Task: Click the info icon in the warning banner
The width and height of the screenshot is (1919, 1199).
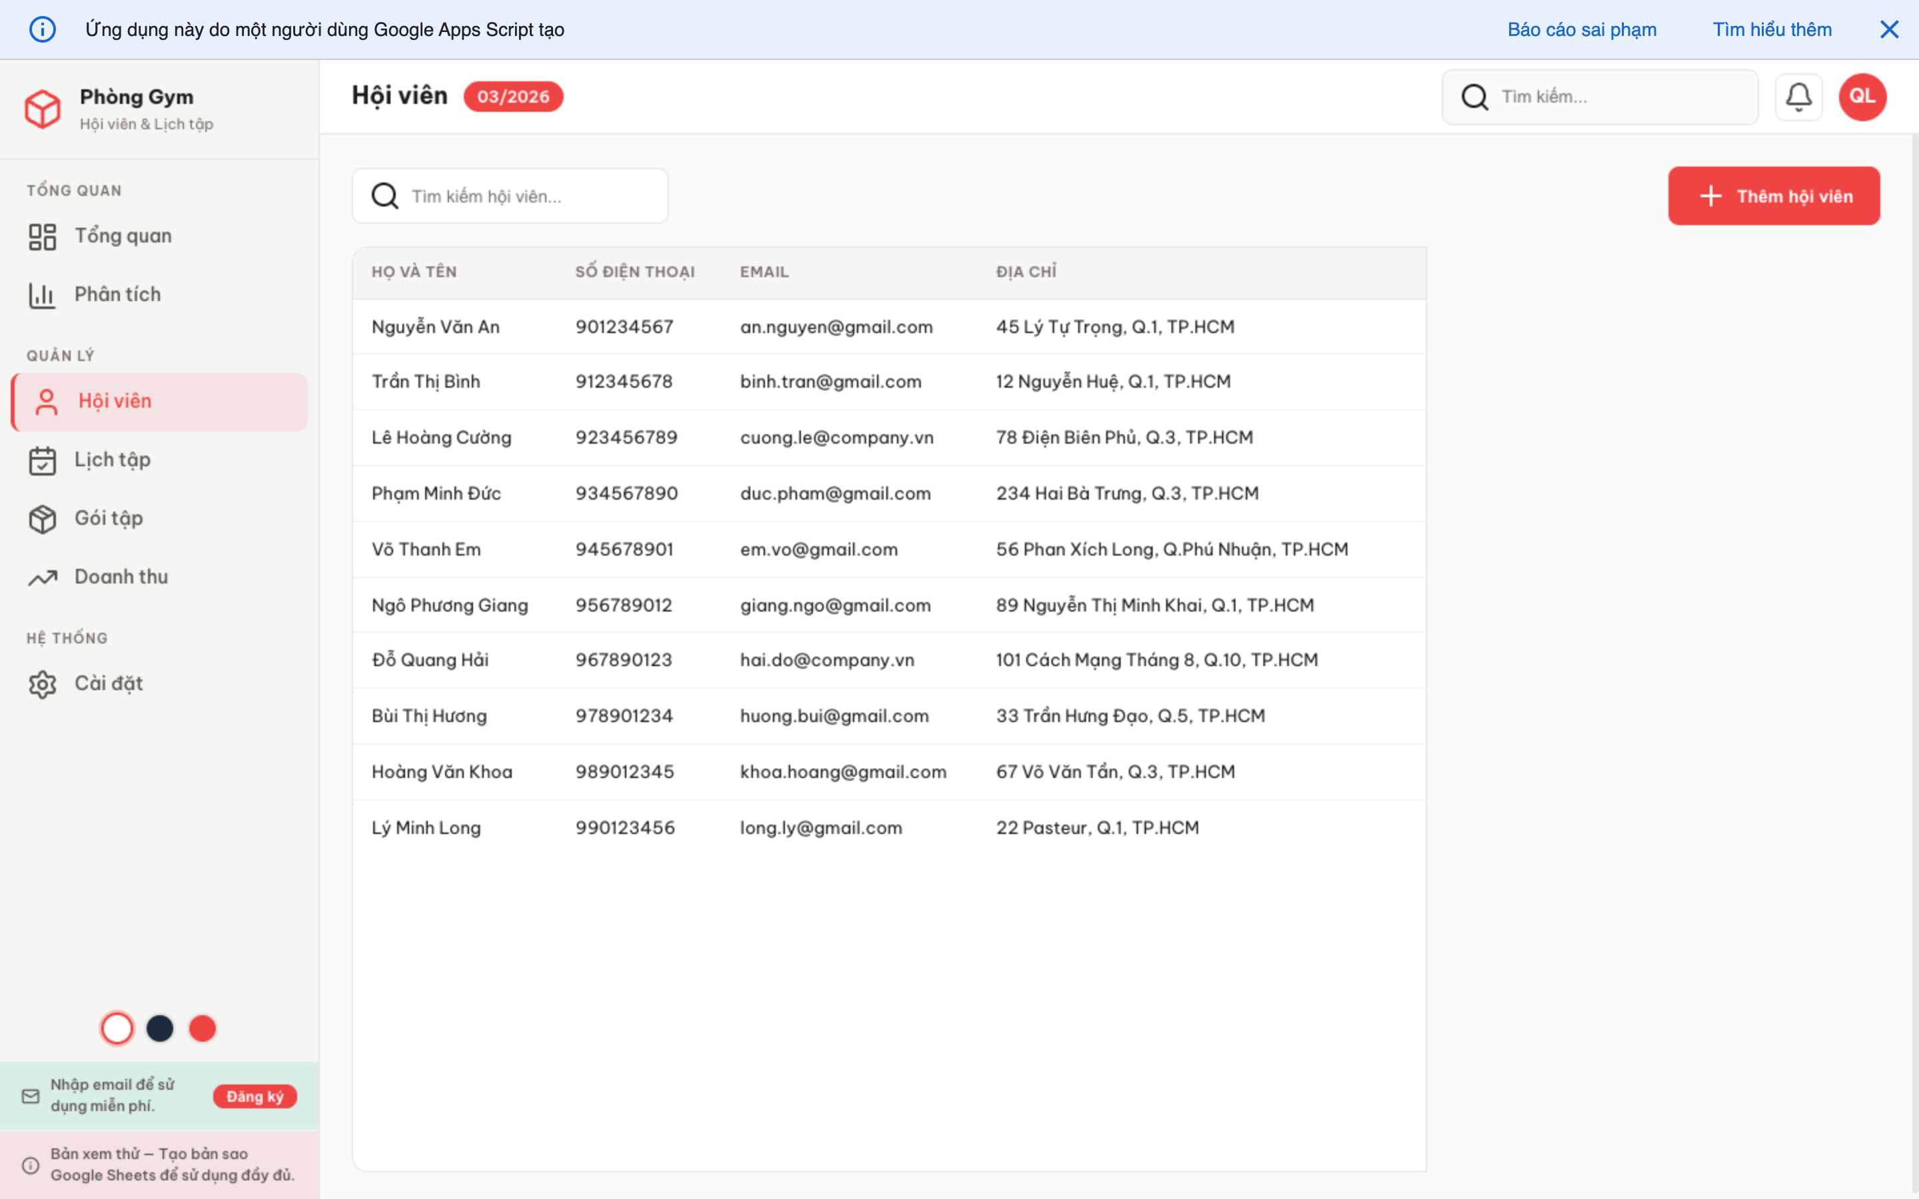Action: coord(43,29)
